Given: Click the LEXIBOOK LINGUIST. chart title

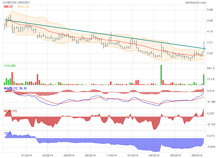Looking at the screenshot, I should [x=16, y=2].
